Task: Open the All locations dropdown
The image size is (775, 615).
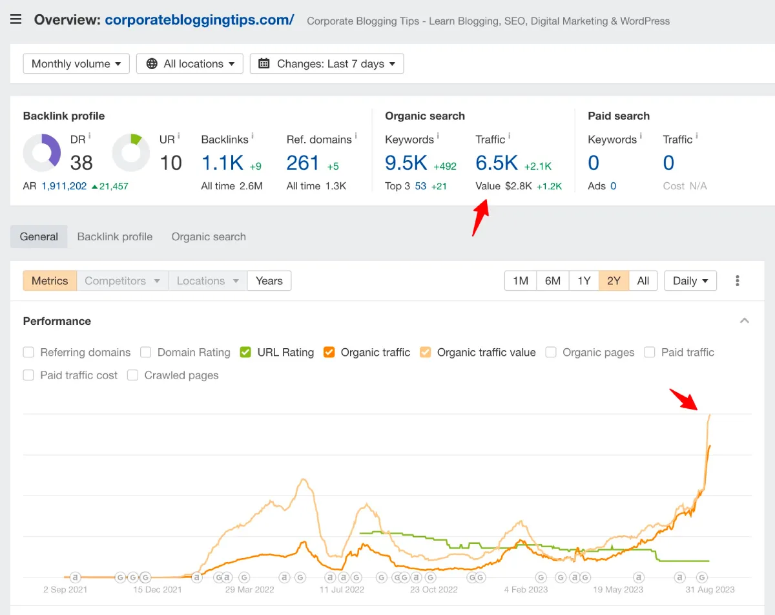Action: click(190, 63)
